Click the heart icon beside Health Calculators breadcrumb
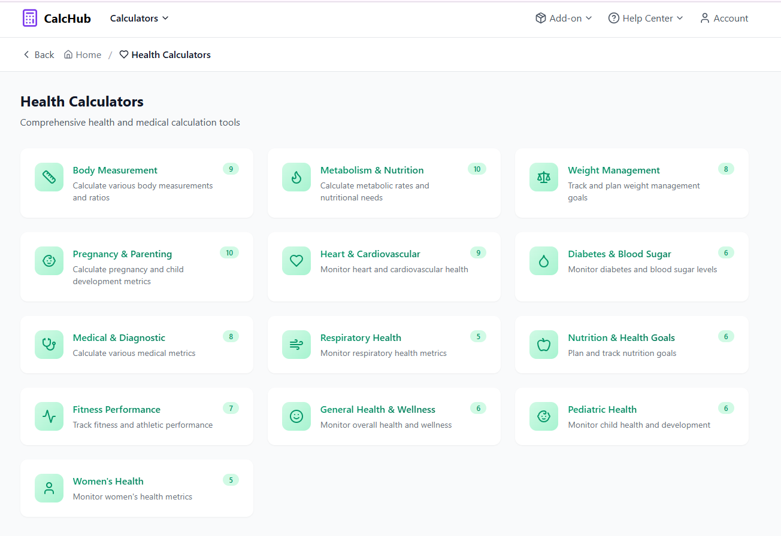This screenshot has height=536, width=781. tap(124, 54)
